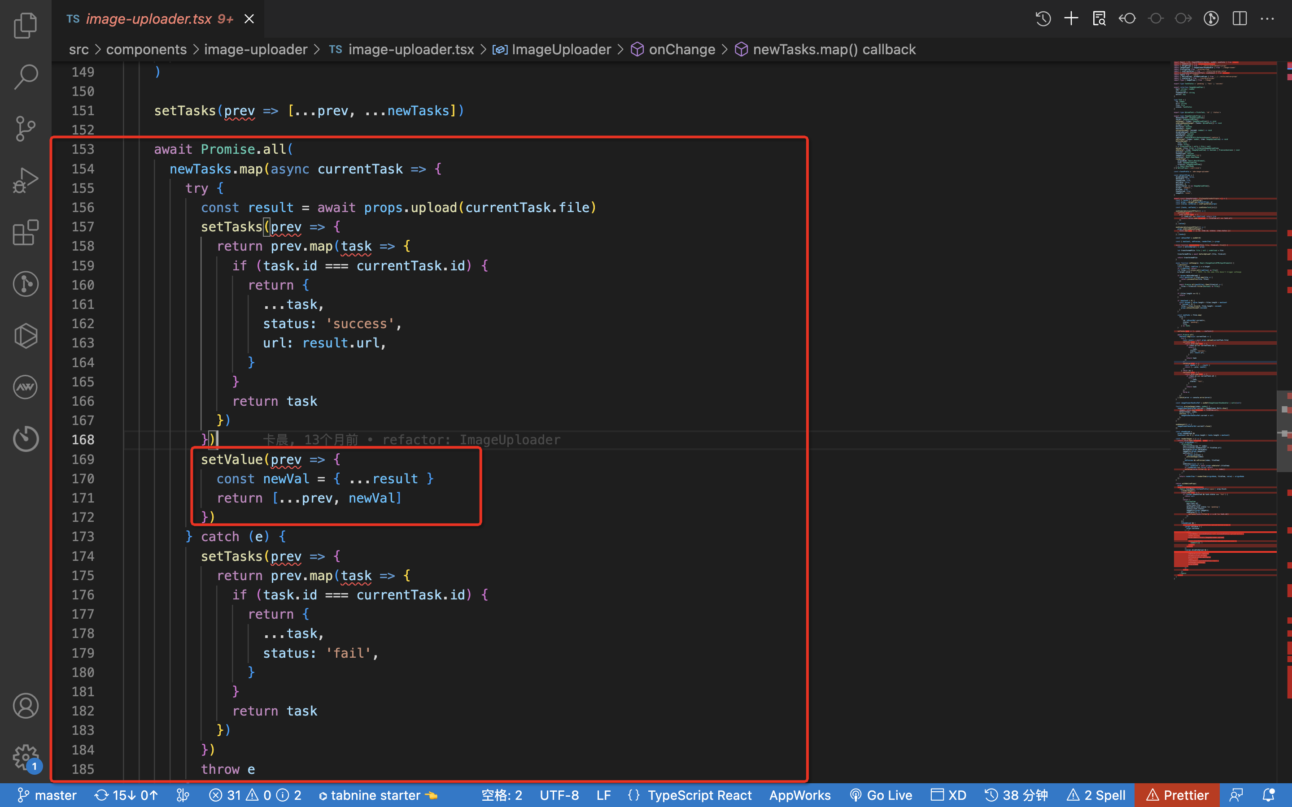The height and width of the screenshot is (807, 1292).
Task: Click the minimap code overview
Action: [x=1225, y=320]
